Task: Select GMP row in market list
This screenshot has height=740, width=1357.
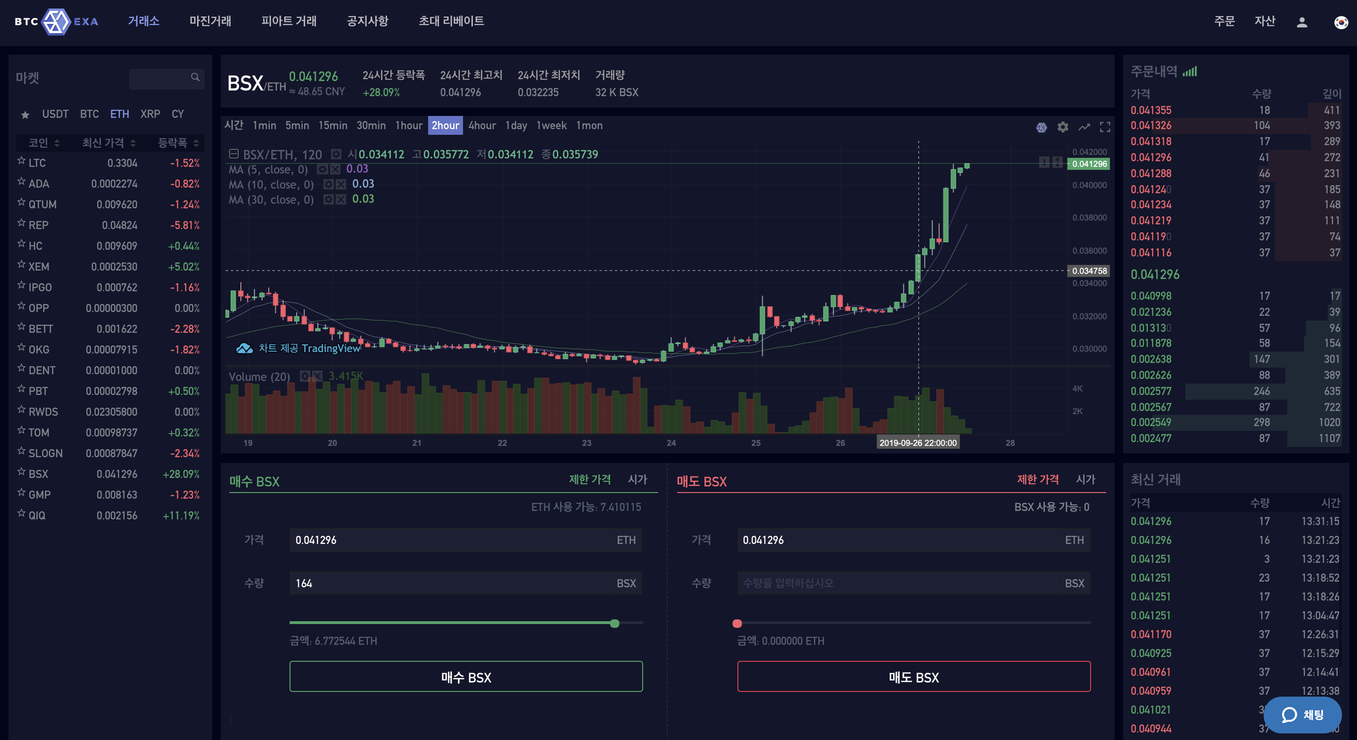Action: (110, 494)
